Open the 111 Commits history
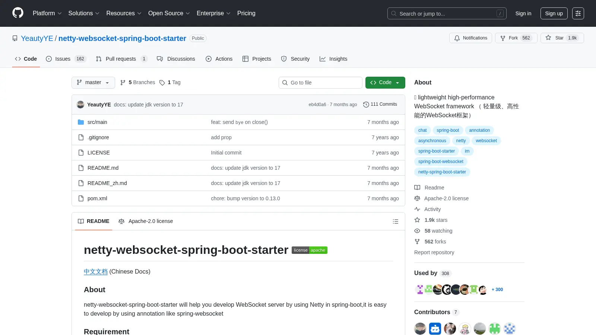 point(380,104)
